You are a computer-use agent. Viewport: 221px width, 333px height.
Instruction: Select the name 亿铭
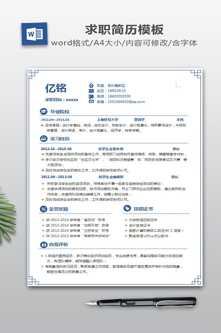click(x=56, y=88)
